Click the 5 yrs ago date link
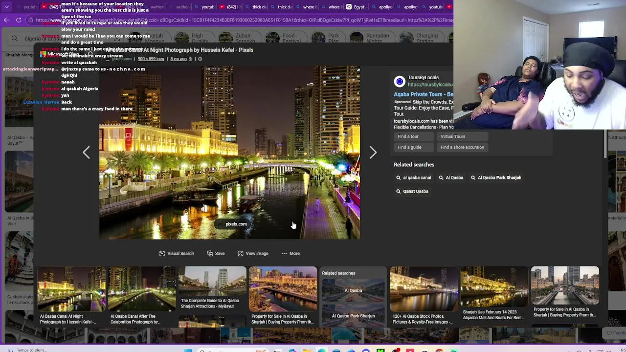Image resolution: width=626 pixels, height=352 pixels. pyautogui.click(x=179, y=59)
